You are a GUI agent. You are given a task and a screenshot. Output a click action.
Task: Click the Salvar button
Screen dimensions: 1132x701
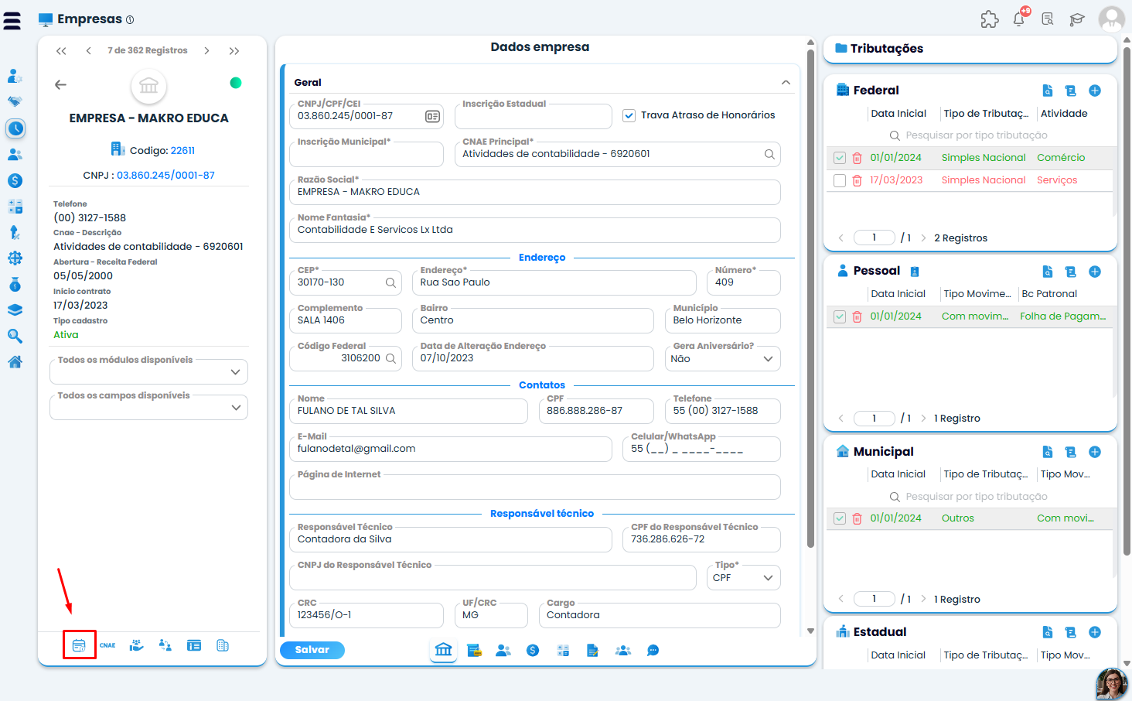click(312, 650)
